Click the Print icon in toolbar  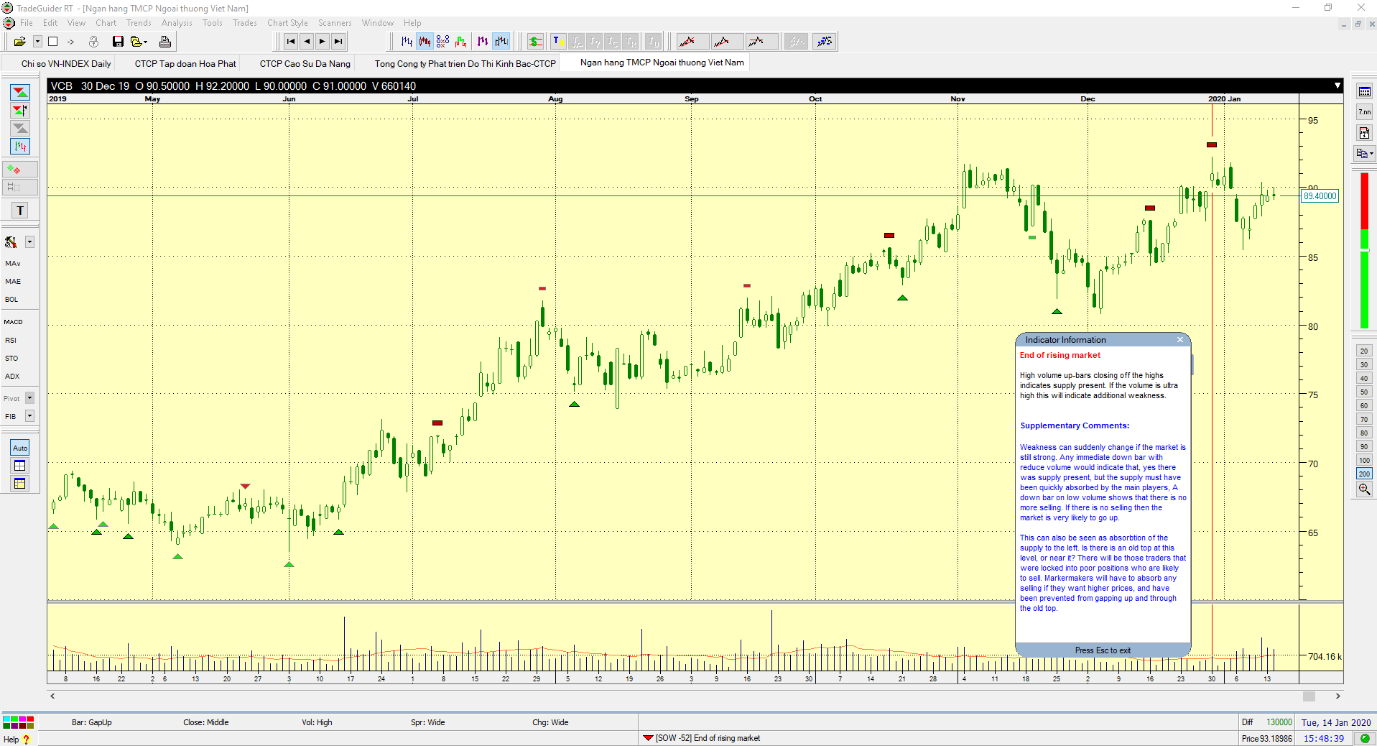pyautogui.click(x=164, y=42)
